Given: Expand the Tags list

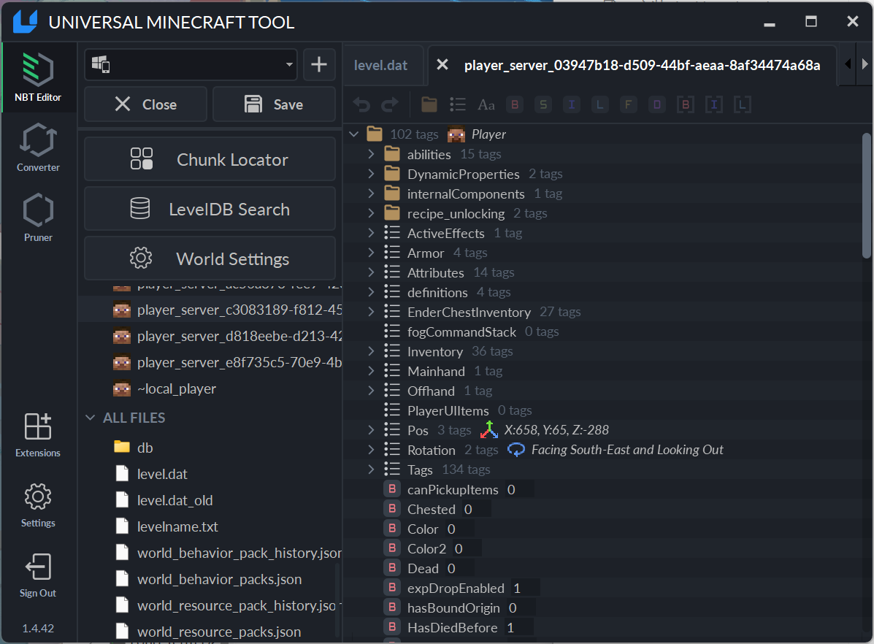Looking at the screenshot, I should coord(371,469).
